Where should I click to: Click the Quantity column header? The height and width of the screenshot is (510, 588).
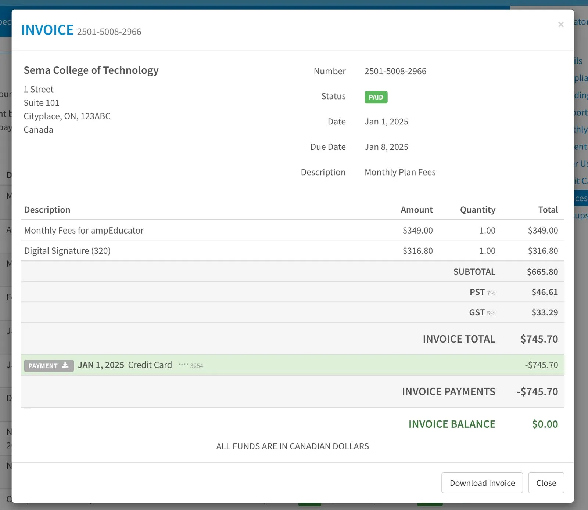click(478, 210)
